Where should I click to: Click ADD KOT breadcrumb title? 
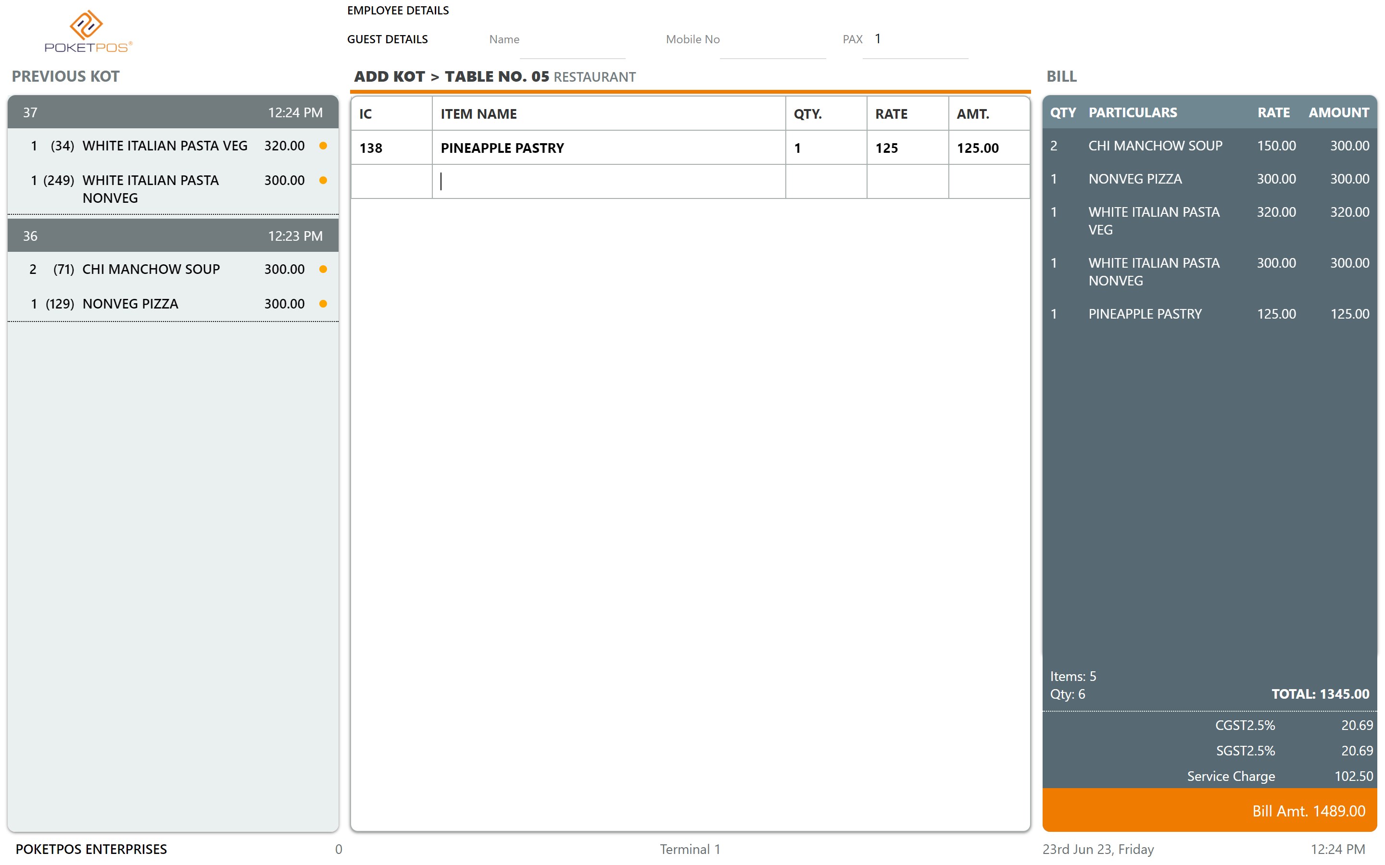click(x=389, y=77)
